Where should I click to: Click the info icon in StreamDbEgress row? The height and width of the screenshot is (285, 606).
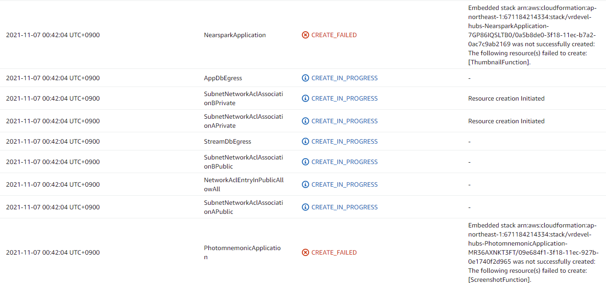tap(305, 141)
